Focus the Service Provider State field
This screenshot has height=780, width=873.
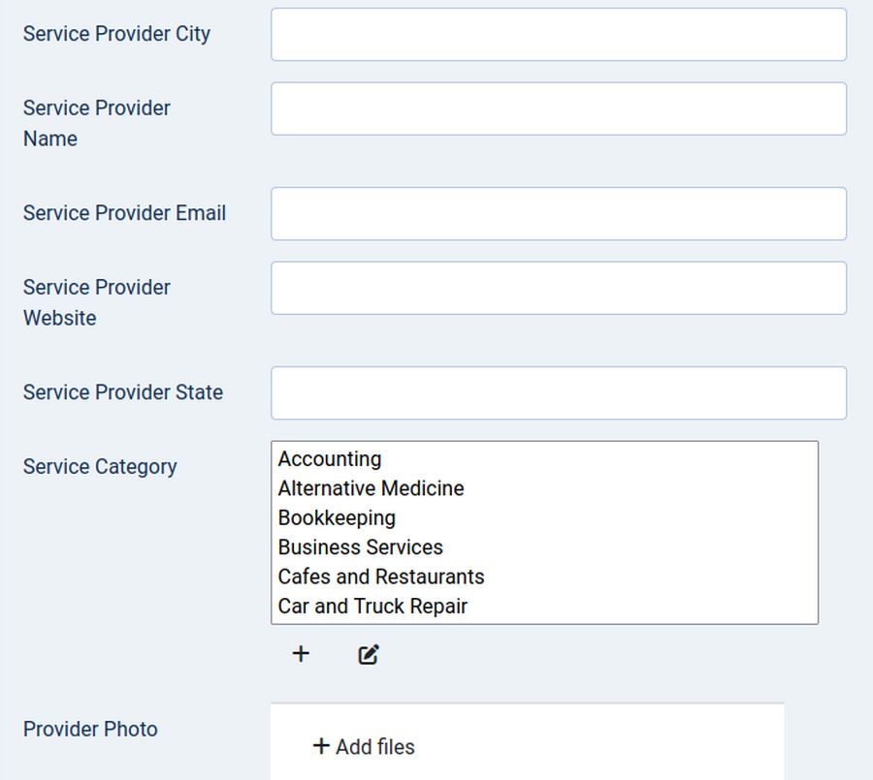[558, 393]
